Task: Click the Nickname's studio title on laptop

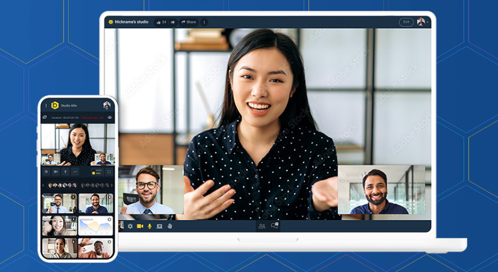Action: (x=132, y=22)
